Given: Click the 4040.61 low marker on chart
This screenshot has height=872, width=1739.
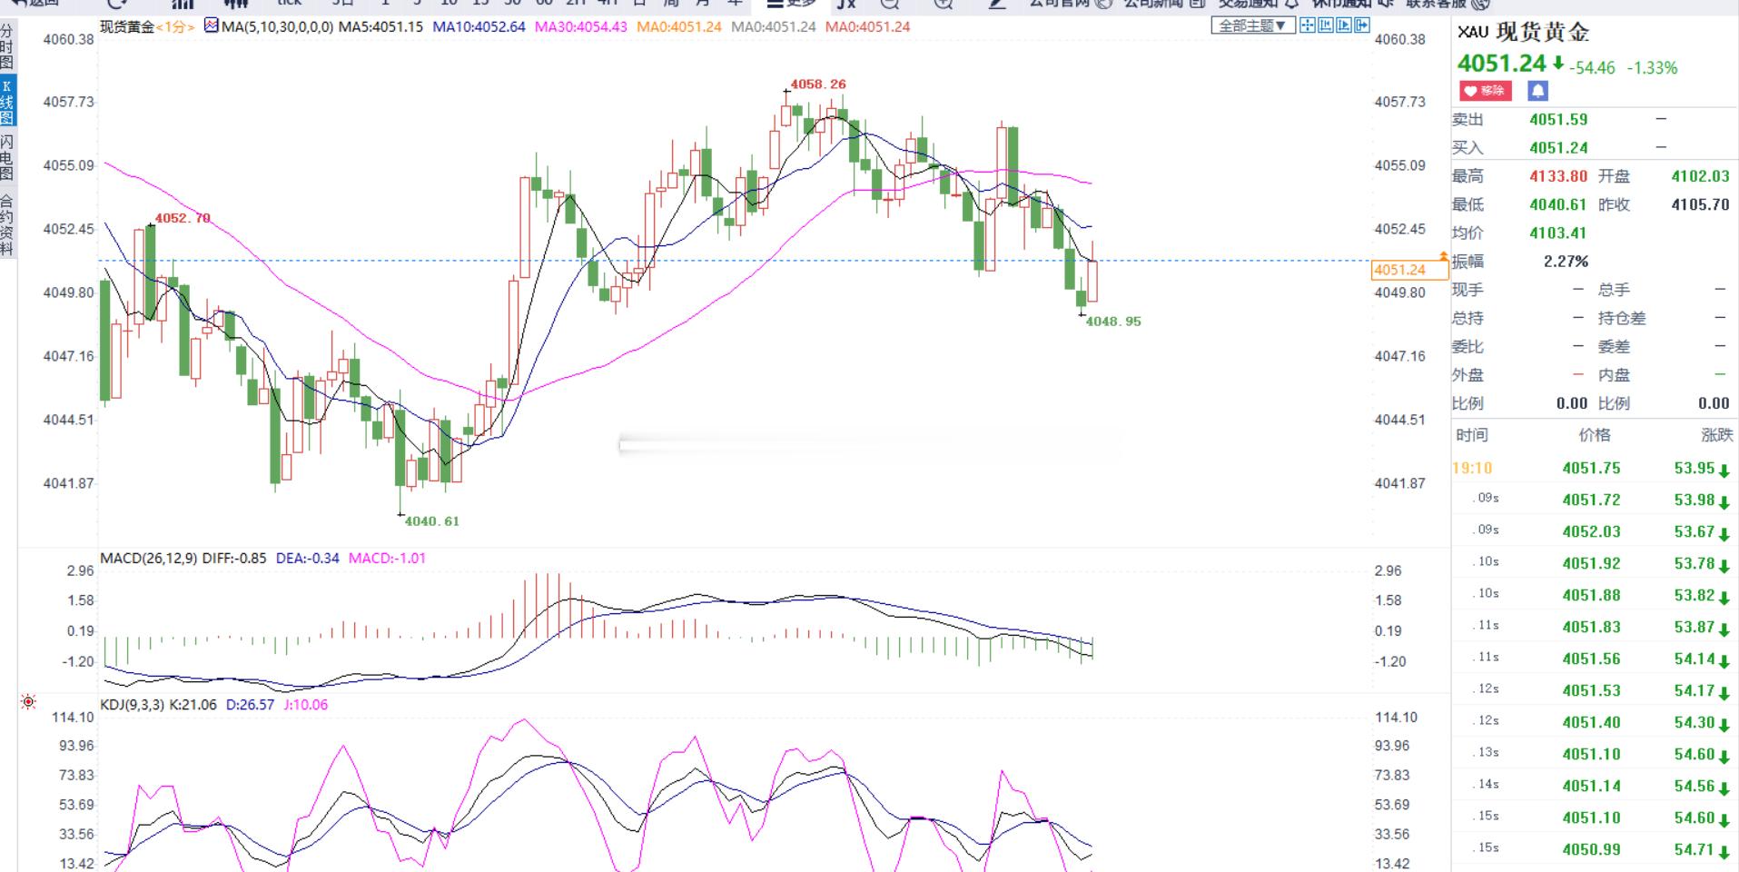Looking at the screenshot, I should [432, 520].
